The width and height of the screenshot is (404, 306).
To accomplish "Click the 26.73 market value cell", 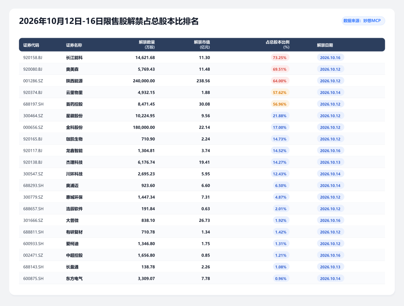I will pyautogui.click(x=205, y=220).
